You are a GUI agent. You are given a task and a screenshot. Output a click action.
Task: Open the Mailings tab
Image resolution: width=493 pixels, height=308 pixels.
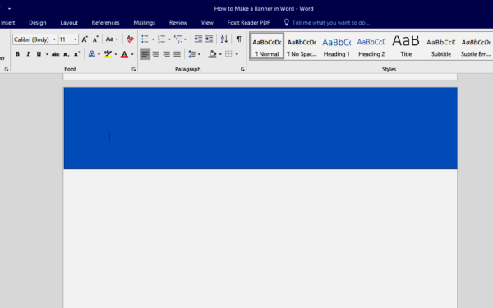coord(145,23)
